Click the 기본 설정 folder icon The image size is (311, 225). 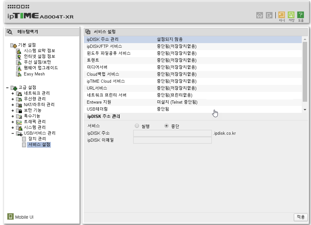13,45
